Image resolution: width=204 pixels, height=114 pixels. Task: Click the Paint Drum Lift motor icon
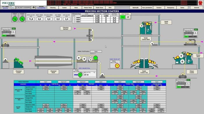(x=117, y=66)
